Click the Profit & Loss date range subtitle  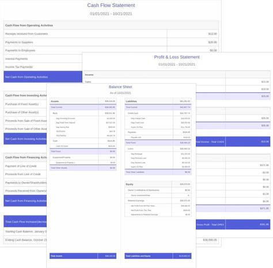coord(177,65)
